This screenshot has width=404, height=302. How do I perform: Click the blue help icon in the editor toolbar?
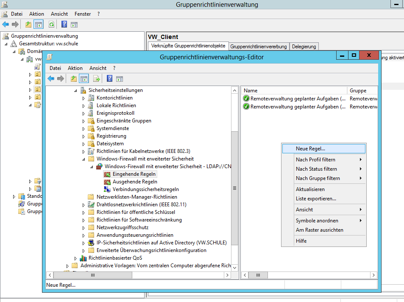click(x=109, y=78)
